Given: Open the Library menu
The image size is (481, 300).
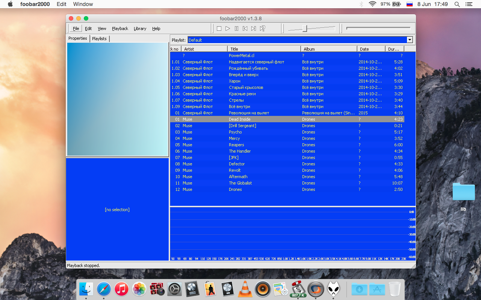Looking at the screenshot, I should click(140, 28).
